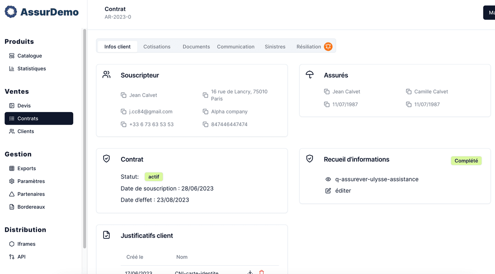495x274 pixels.
Task: Copy the insured name Camille Calvet
Action: point(409,91)
